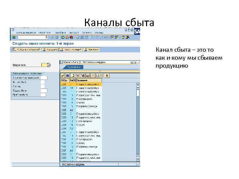Click the Print icon in standard toolbar
The width and height of the screenshot is (239, 179).
[x=78, y=37]
